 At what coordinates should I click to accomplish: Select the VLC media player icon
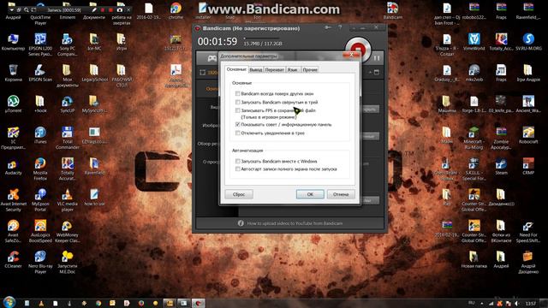(x=67, y=200)
